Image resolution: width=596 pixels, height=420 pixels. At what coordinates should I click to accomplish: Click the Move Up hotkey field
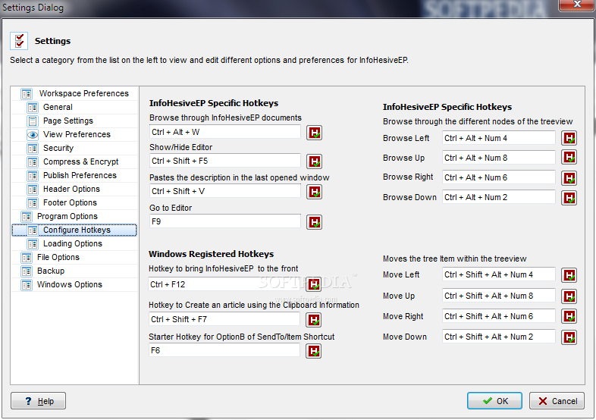499,296
